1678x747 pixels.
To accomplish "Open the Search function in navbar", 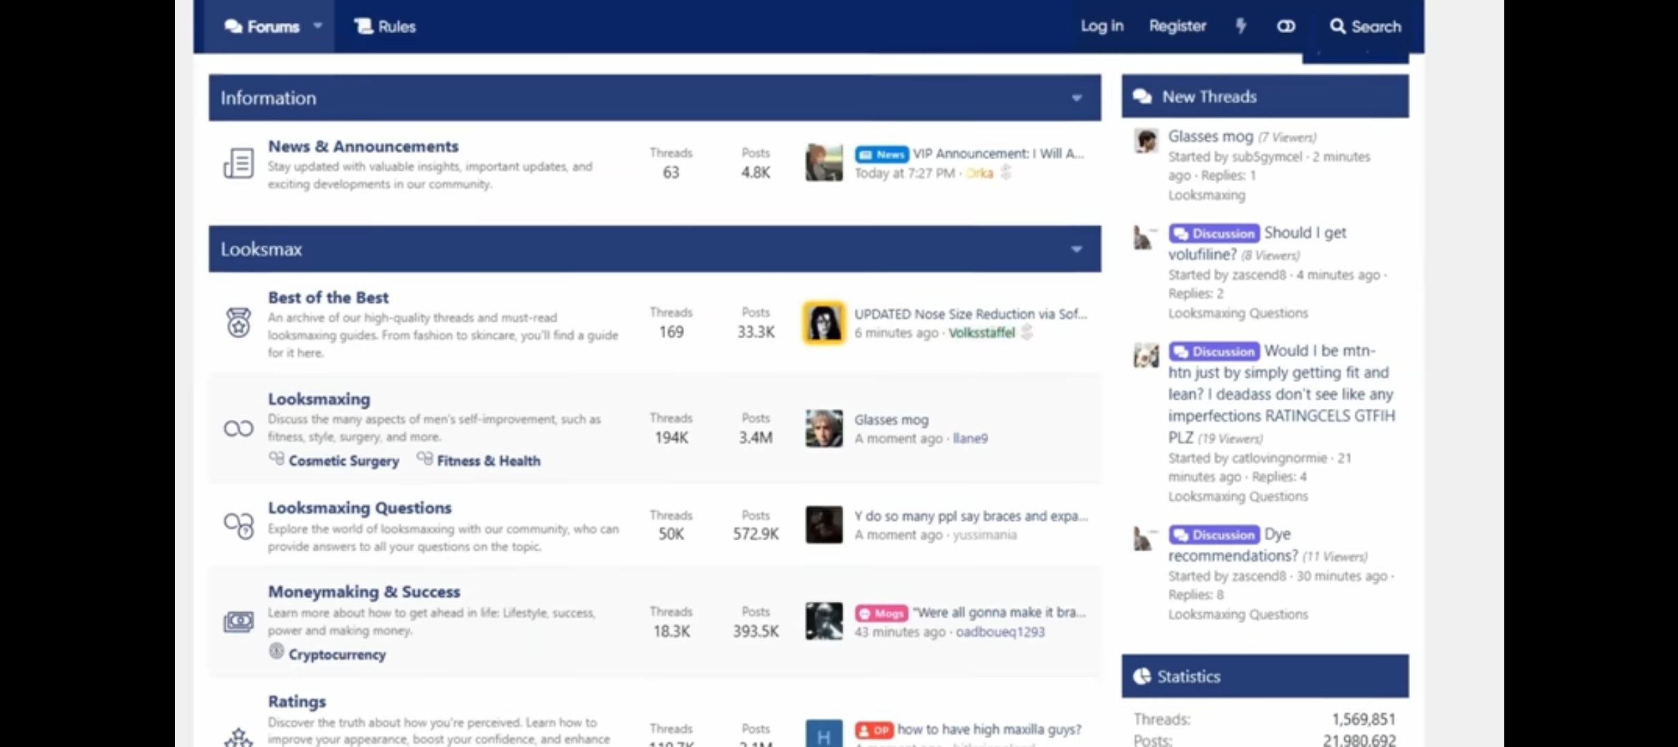I will [x=1365, y=26].
